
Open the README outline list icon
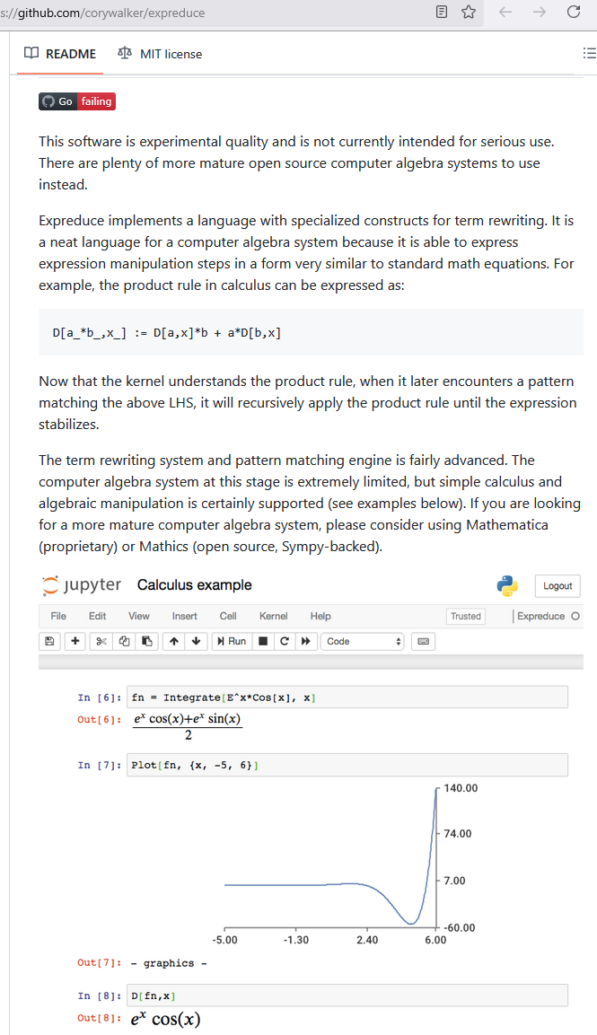tap(589, 54)
